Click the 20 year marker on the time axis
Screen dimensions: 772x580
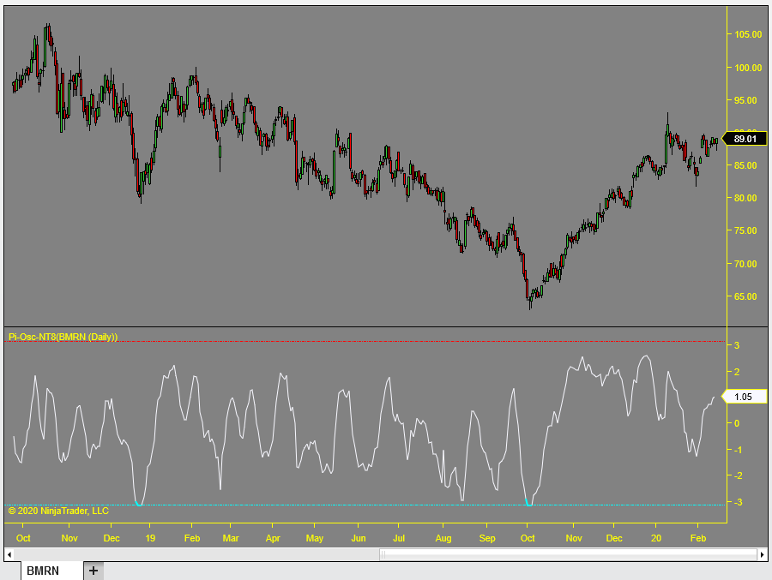coord(656,539)
